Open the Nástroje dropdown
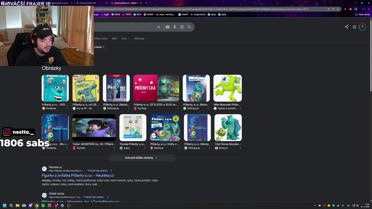The image size is (372, 209). [140, 38]
